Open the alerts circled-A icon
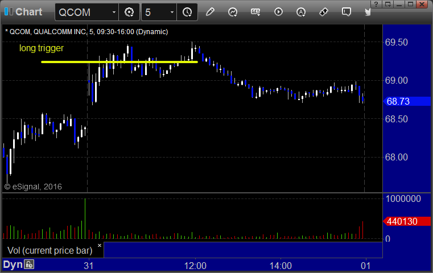This screenshot has height=273, width=433. coord(301,12)
